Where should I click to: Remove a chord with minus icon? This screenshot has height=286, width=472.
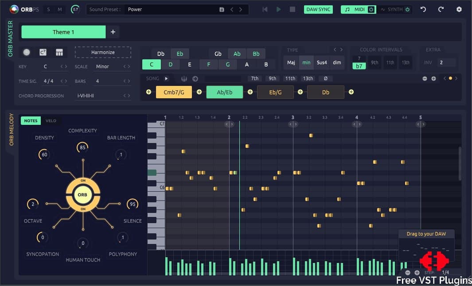(x=425, y=78)
